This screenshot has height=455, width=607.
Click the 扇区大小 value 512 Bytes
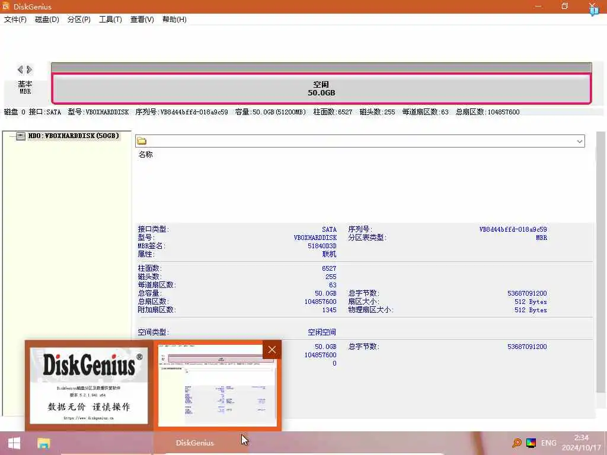531,302
